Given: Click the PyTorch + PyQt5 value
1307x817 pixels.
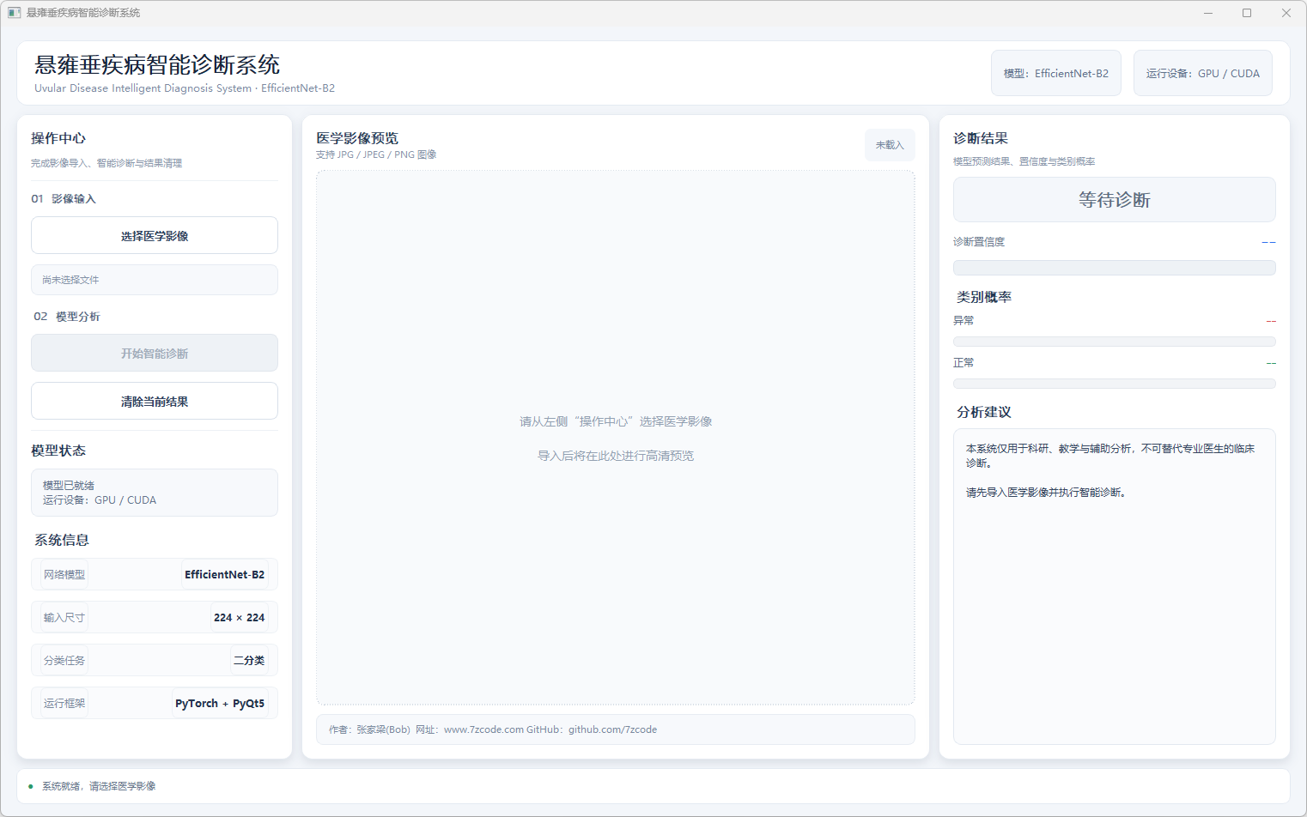Looking at the screenshot, I should point(220,703).
